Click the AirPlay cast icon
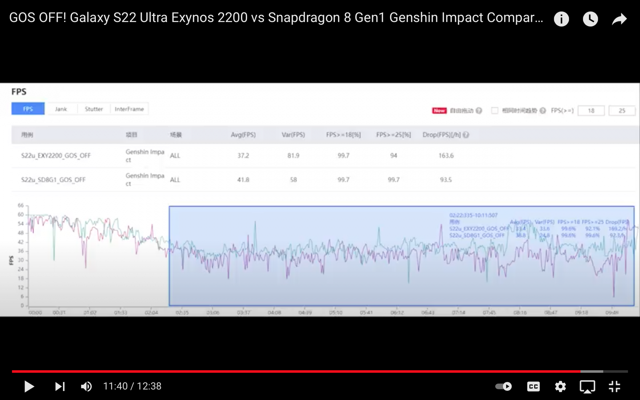This screenshot has width=640, height=400. tap(587, 386)
